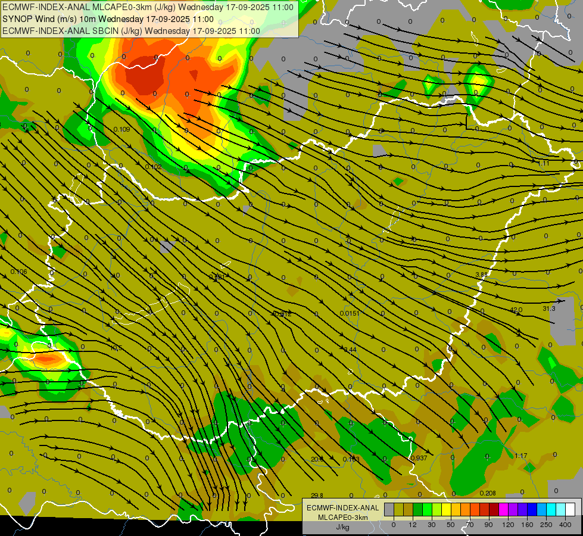Screen dimensions: 583x536
Task: Click the dark red swatch after 90
Action: [494, 509]
